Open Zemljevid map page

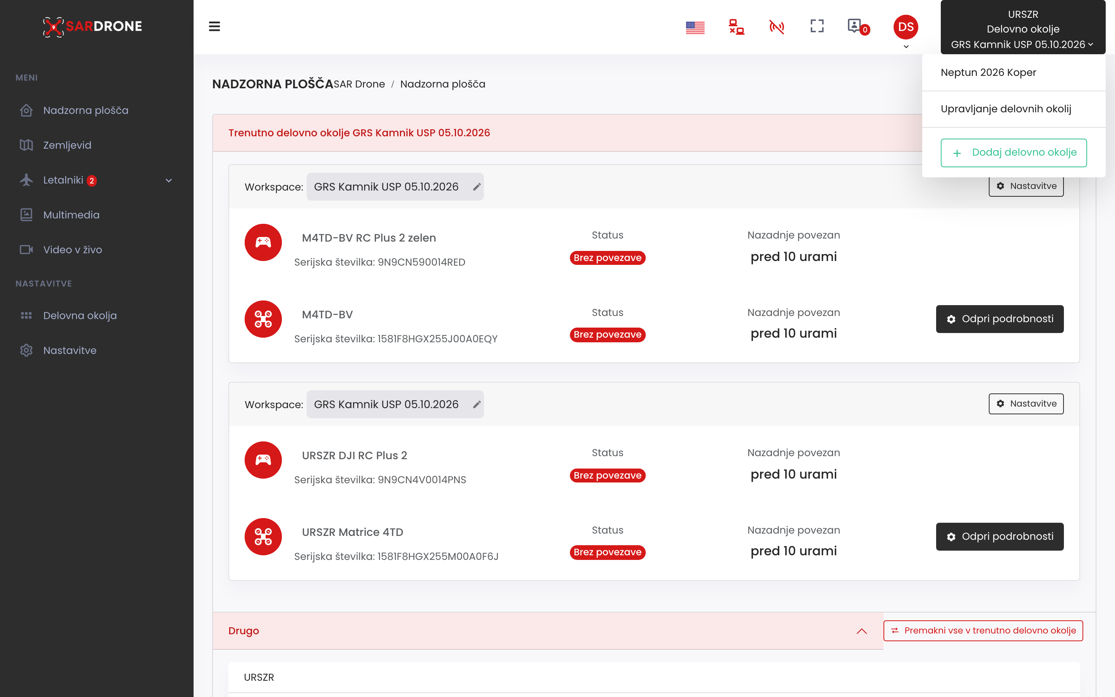(67, 145)
